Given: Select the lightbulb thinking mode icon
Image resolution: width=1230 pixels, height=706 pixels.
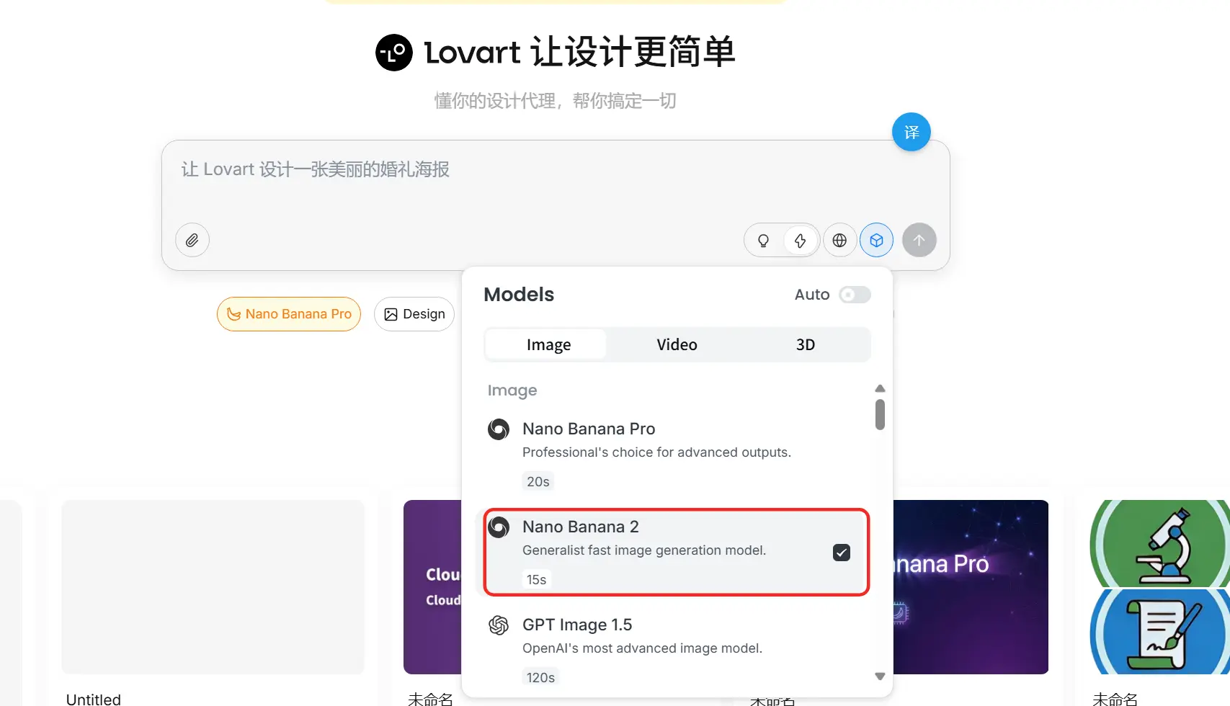Looking at the screenshot, I should point(763,240).
